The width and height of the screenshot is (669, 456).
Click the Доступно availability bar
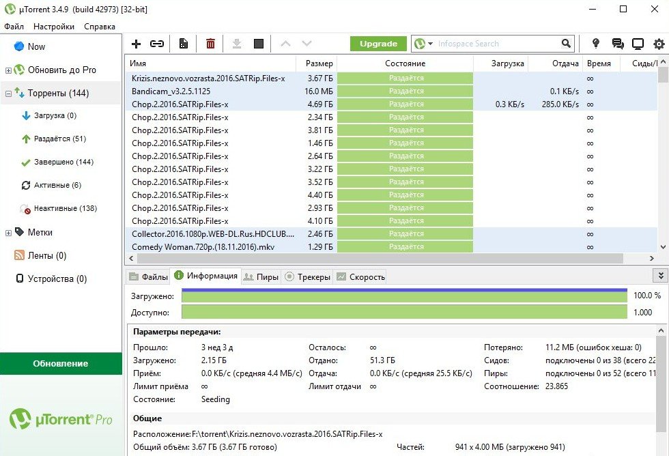(x=404, y=312)
